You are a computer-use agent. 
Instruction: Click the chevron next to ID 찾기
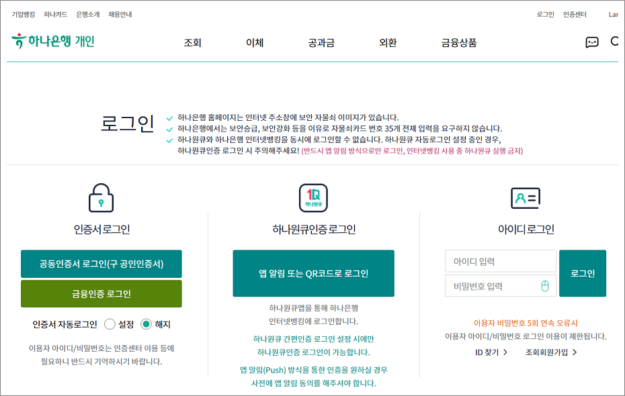point(505,352)
